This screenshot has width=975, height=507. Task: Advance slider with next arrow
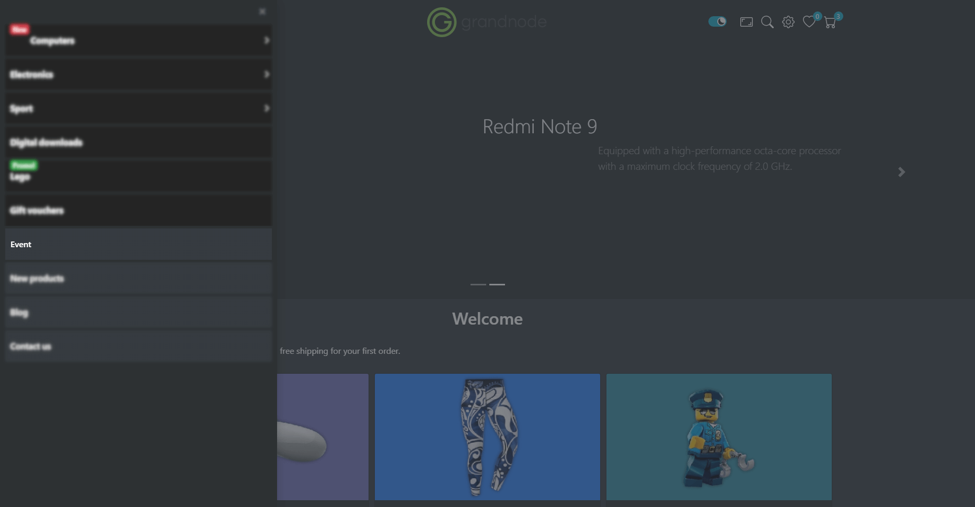point(901,172)
